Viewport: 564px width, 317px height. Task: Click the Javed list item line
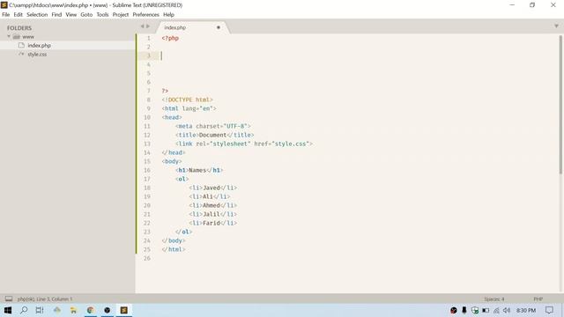213,188
